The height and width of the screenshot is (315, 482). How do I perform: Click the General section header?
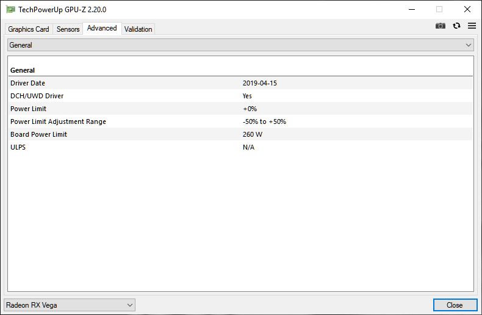(x=23, y=70)
